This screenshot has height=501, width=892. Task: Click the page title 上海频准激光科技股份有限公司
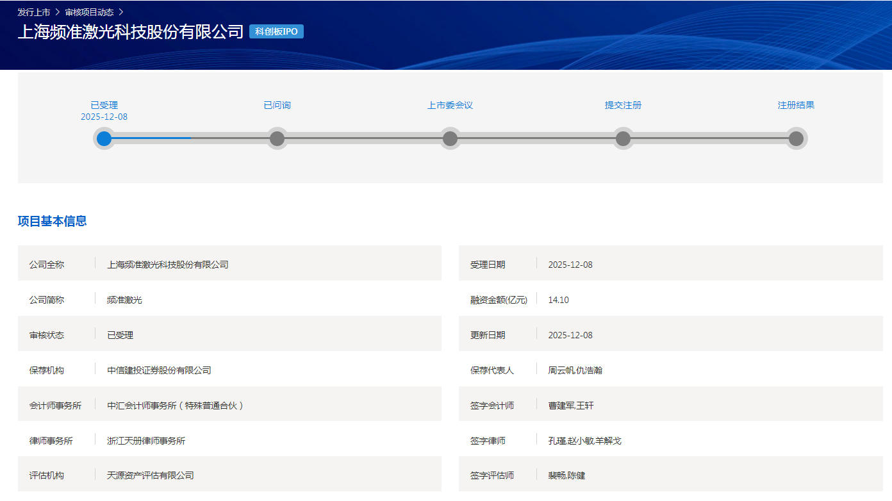[x=131, y=31]
